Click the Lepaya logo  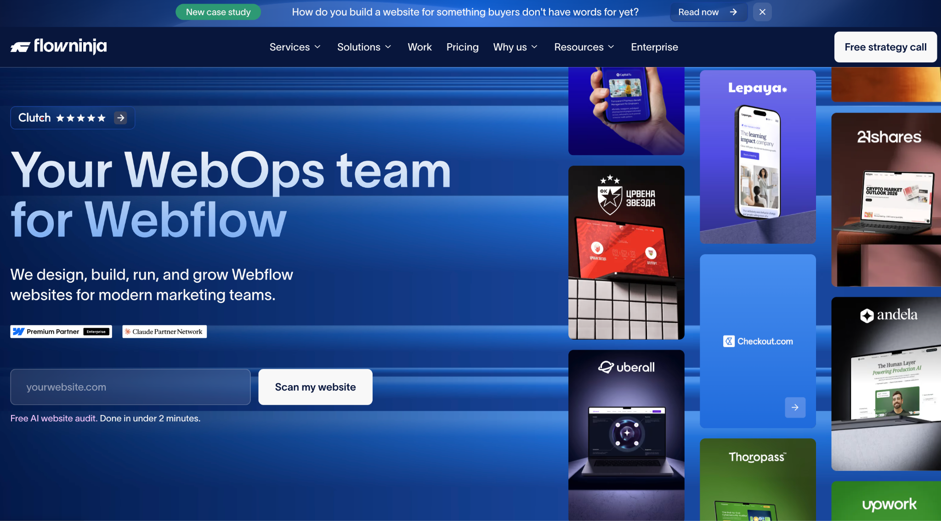point(758,88)
